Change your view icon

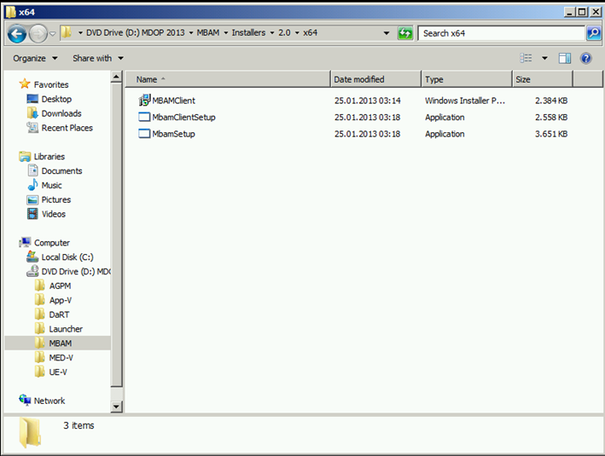tap(526, 58)
